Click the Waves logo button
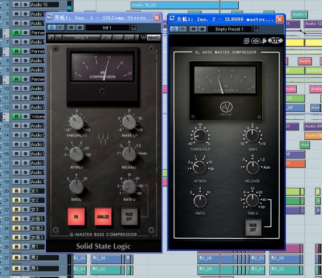The height and width of the screenshot is (278, 322). (x=153, y=37)
